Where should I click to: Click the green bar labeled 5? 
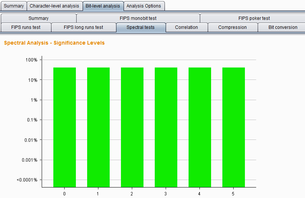click(x=234, y=127)
